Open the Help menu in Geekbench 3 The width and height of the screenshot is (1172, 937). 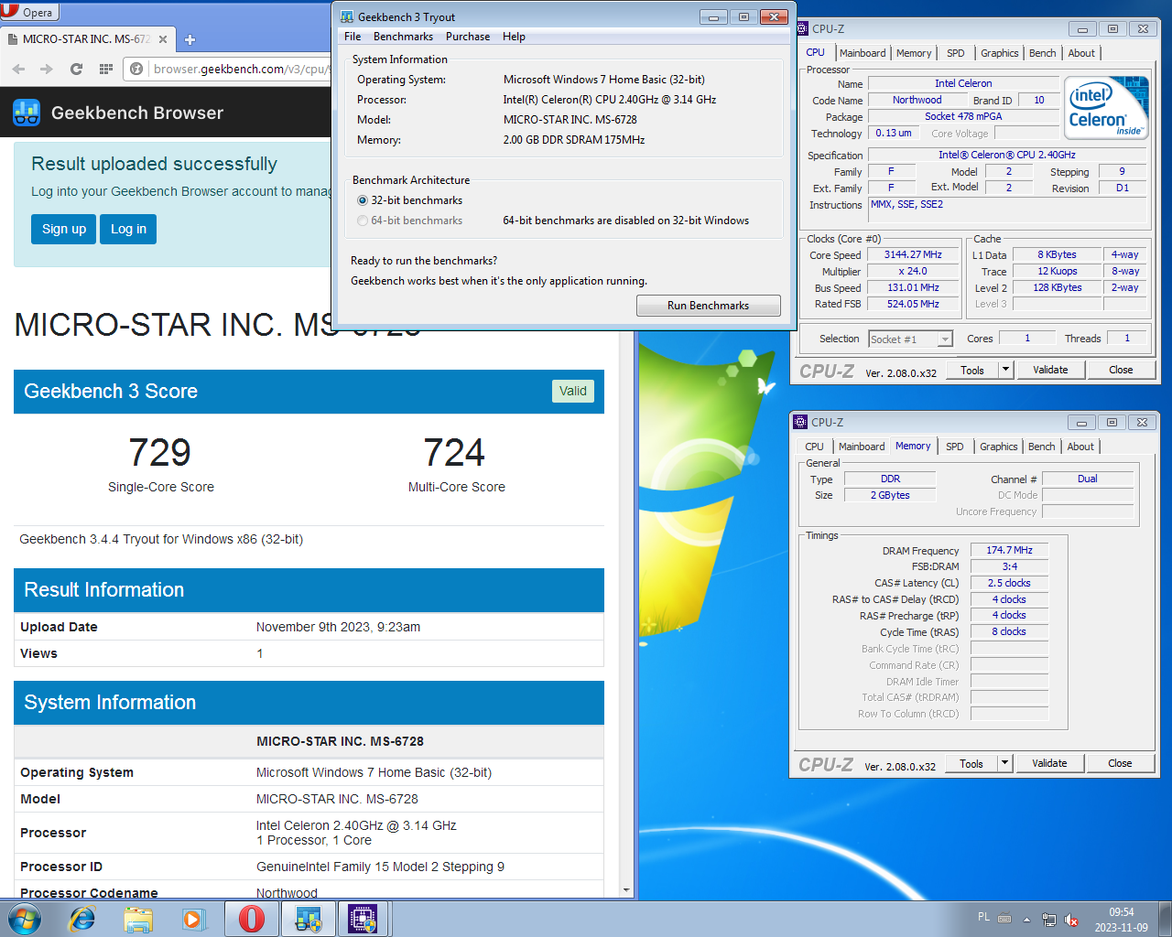click(x=514, y=37)
